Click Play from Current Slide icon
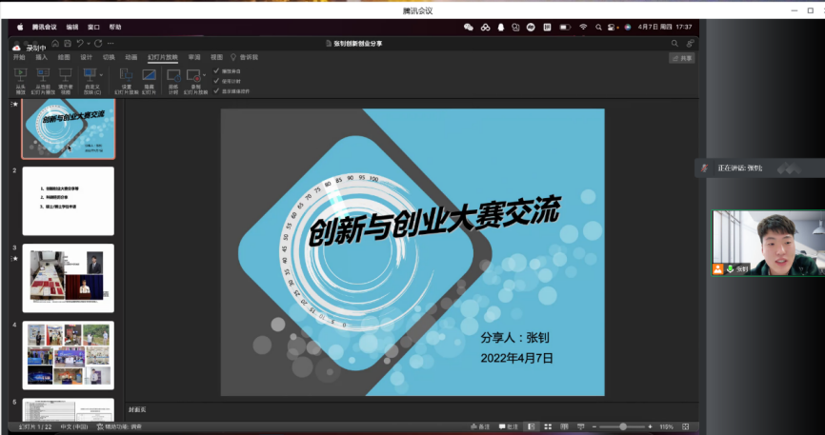Image resolution: width=825 pixels, height=435 pixels. pos(43,74)
